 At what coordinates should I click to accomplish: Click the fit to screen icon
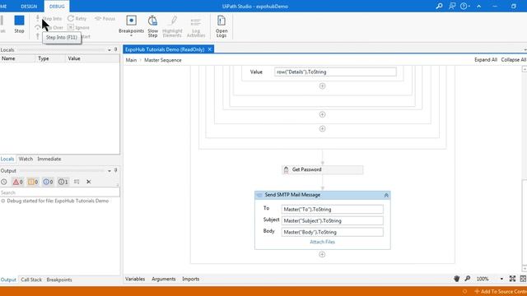[x=512, y=279]
